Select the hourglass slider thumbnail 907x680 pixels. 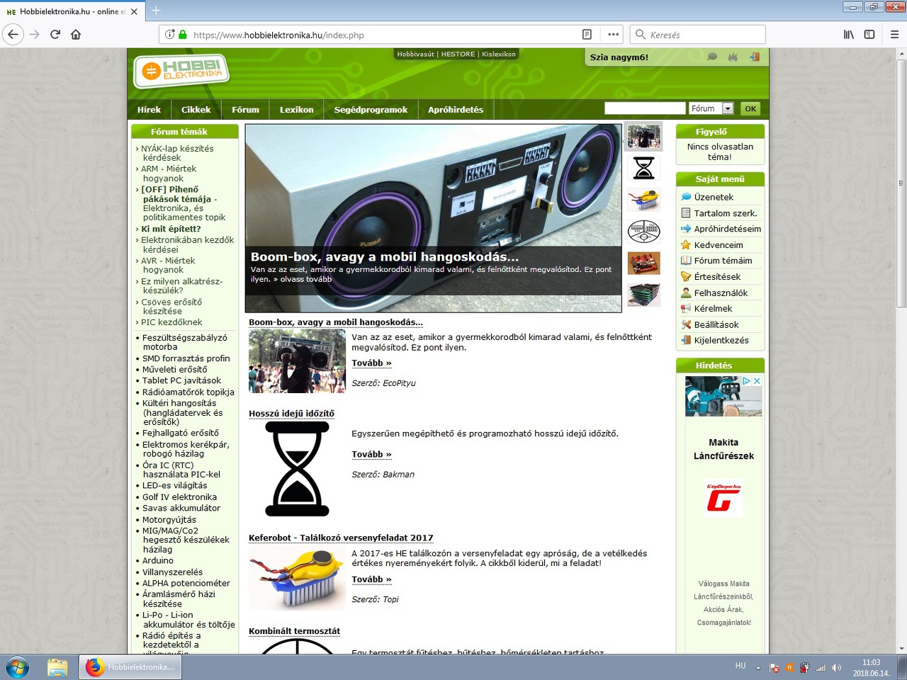coord(643,168)
